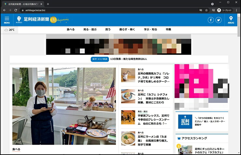Click the tracking-blocked eye icon in address bar
This screenshot has width=241, height=155.
point(201,10)
